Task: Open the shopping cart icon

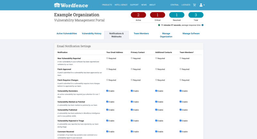Action: [194, 5]
